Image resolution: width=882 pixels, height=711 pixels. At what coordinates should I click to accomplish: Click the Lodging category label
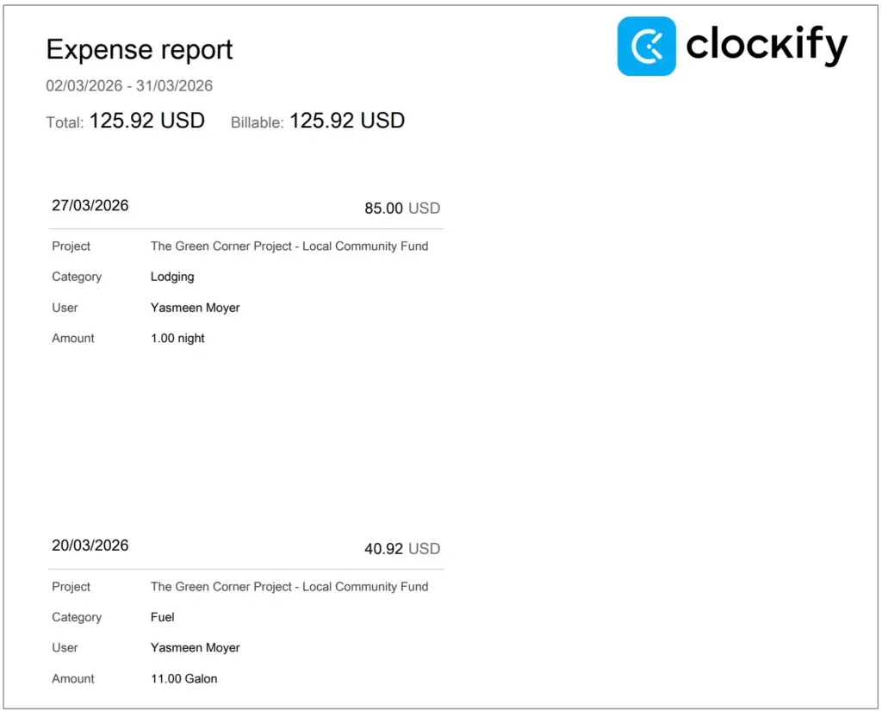[172, 277]
